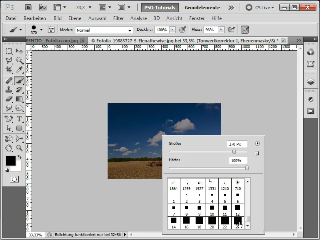This screenshot has width=320, height=240.
Task: Open the Fluss flow slider arrow
Action: click(x=221, y=30)
